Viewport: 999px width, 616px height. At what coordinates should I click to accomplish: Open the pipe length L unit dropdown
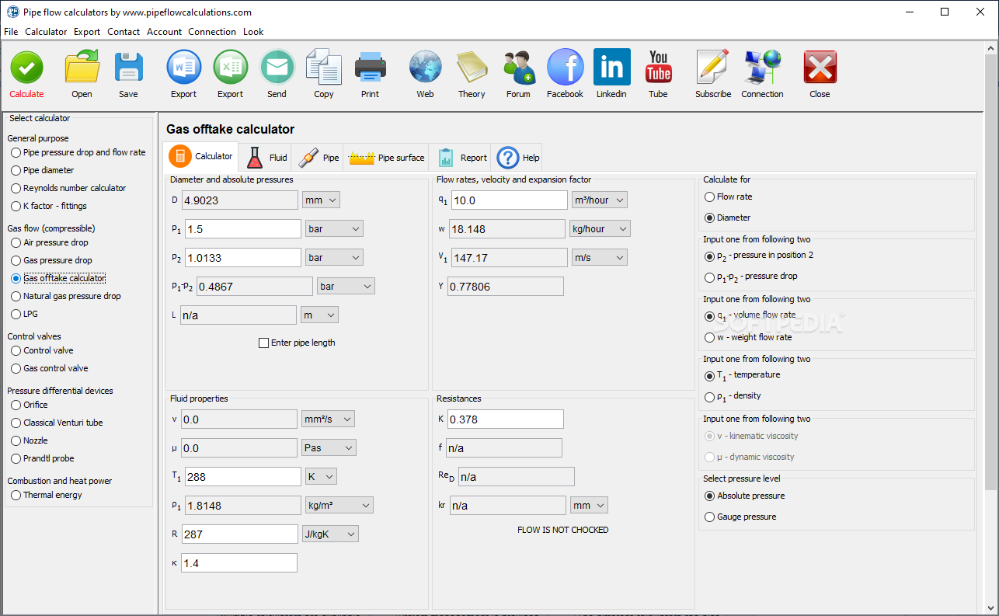pos(319,315)
